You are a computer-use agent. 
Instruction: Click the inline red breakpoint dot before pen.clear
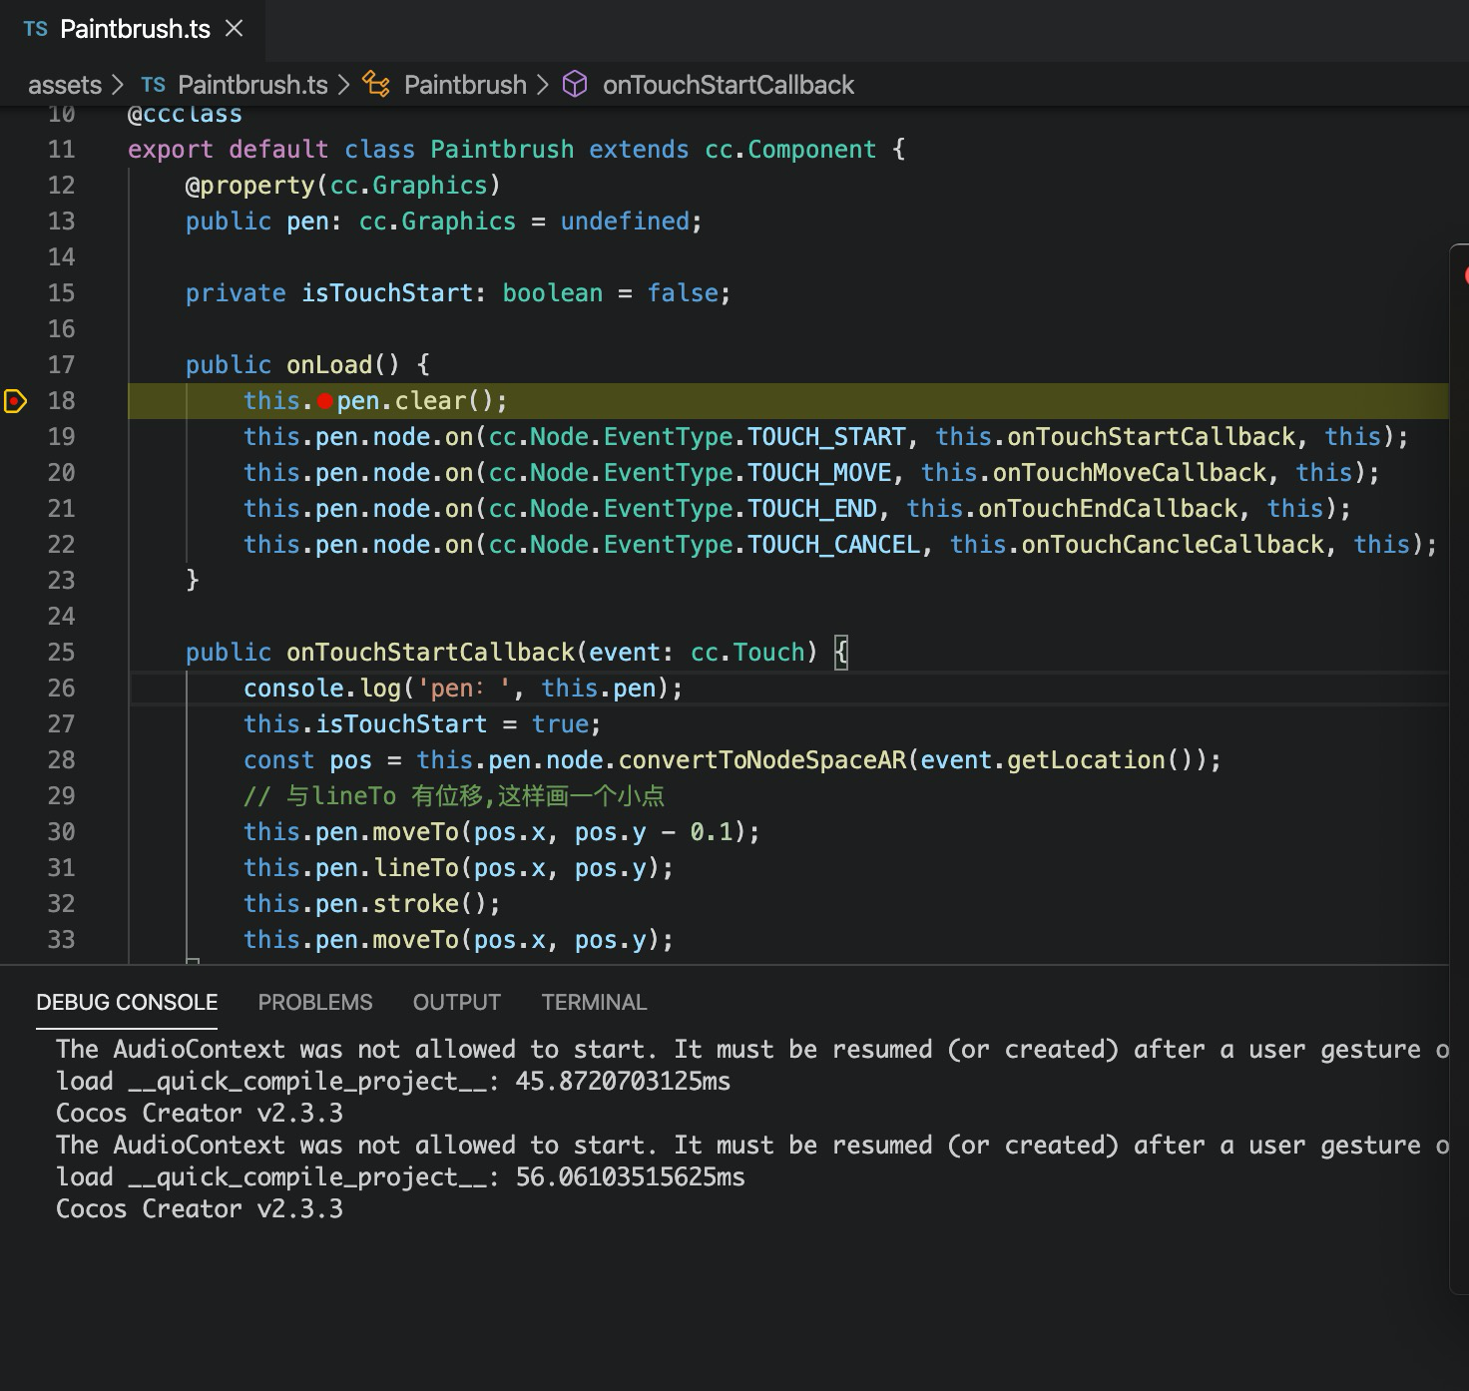[x=324, y=402]
